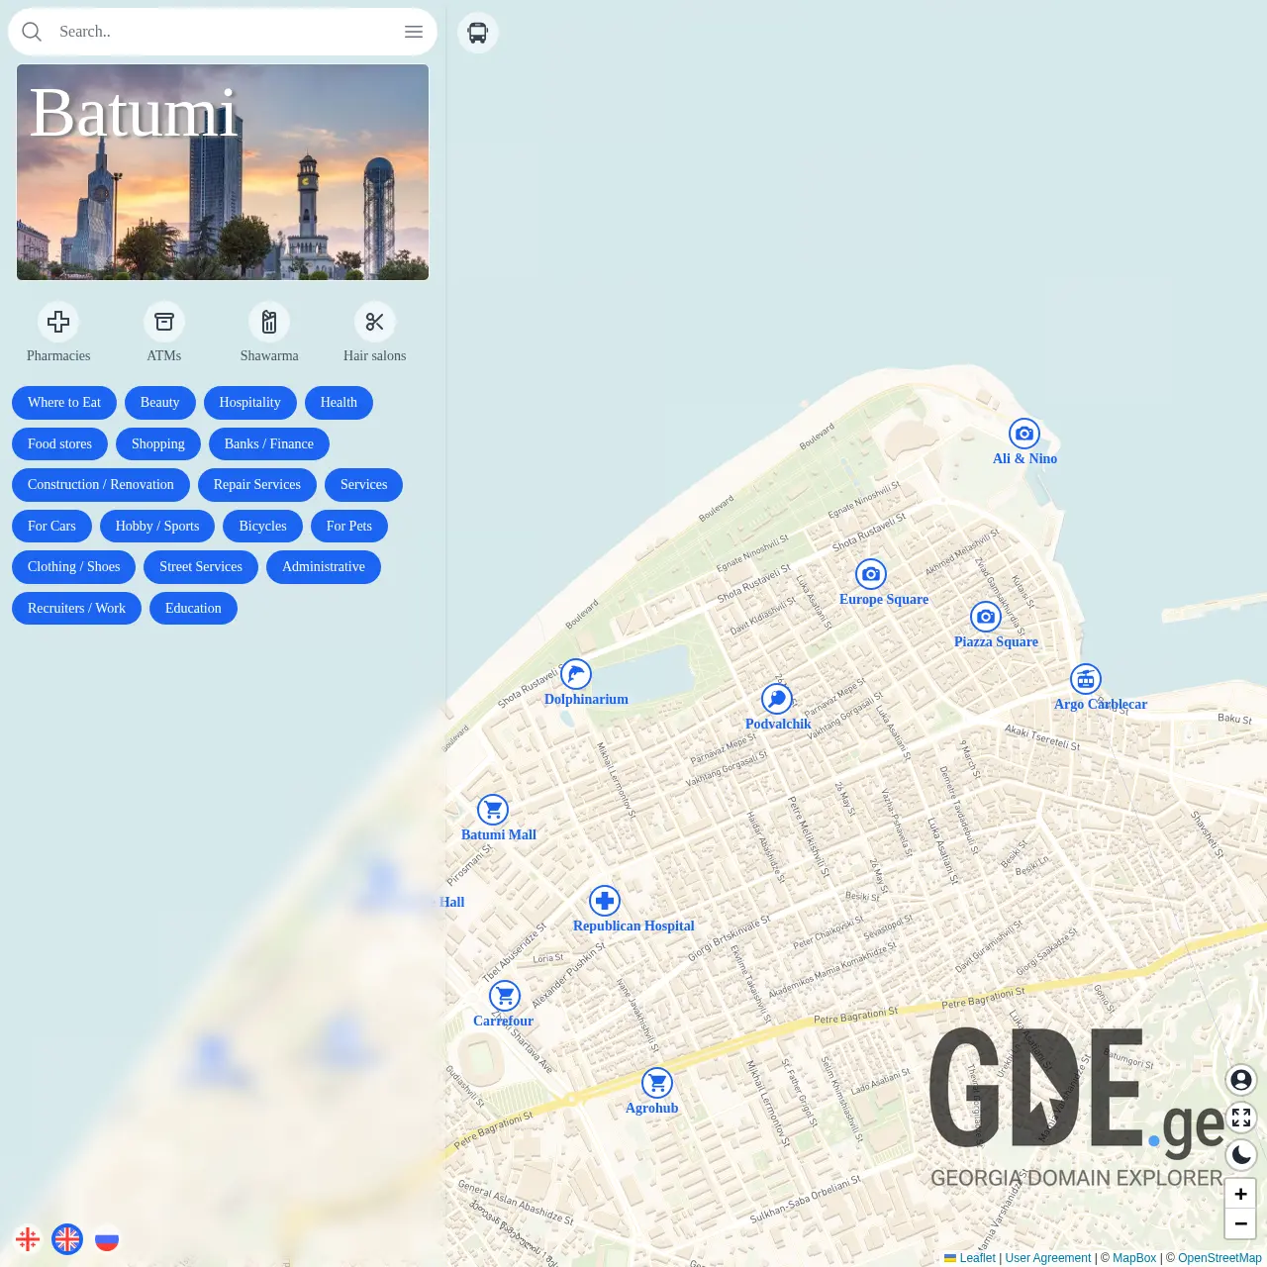Click the Carrefour shopping cart marker
The height and width of the screenshot is (1267, 1267).
(504, 996)
